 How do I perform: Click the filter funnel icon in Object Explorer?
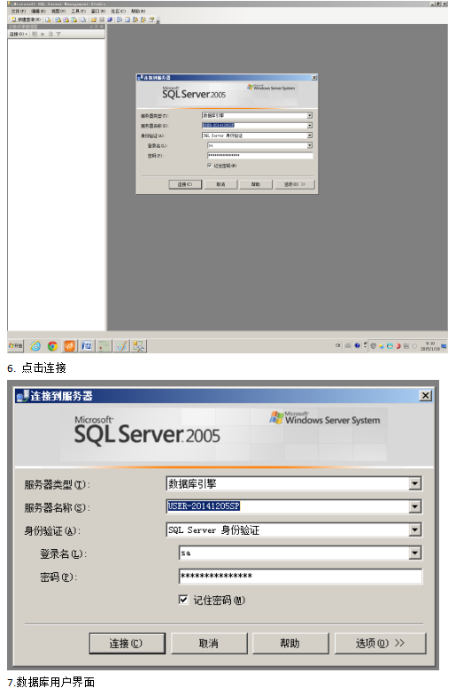(58, 34)
